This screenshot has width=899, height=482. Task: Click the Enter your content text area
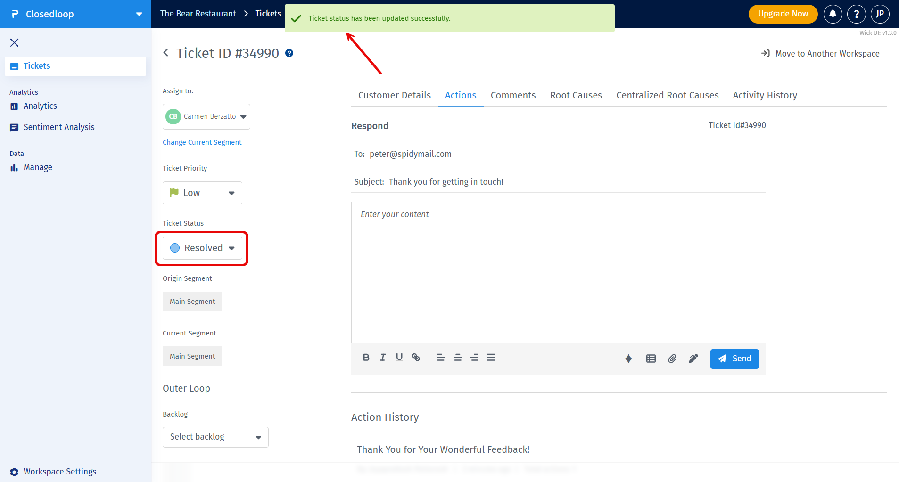tap(559, 272)
